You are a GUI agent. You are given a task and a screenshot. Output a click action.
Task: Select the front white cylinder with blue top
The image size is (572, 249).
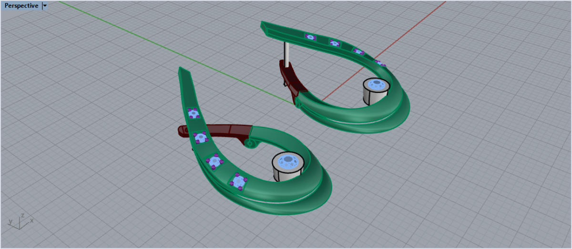click(x=288, y=167)
